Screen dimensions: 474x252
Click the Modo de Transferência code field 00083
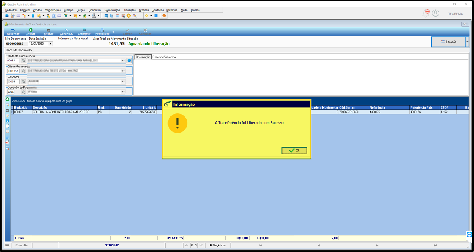tap(13, 60)
